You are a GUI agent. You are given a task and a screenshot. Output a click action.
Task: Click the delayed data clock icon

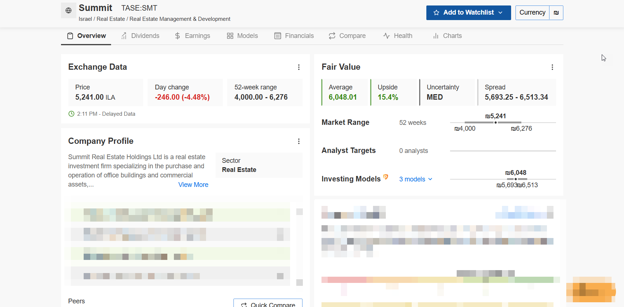[72, 114]
